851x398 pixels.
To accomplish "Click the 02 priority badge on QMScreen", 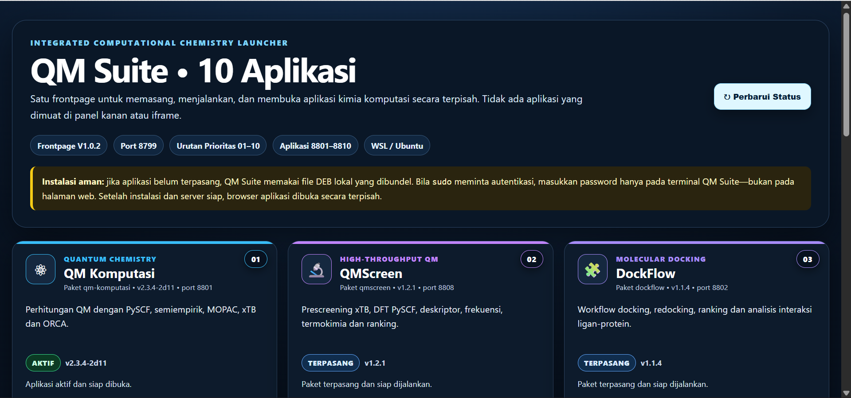I will pos(532,259).
